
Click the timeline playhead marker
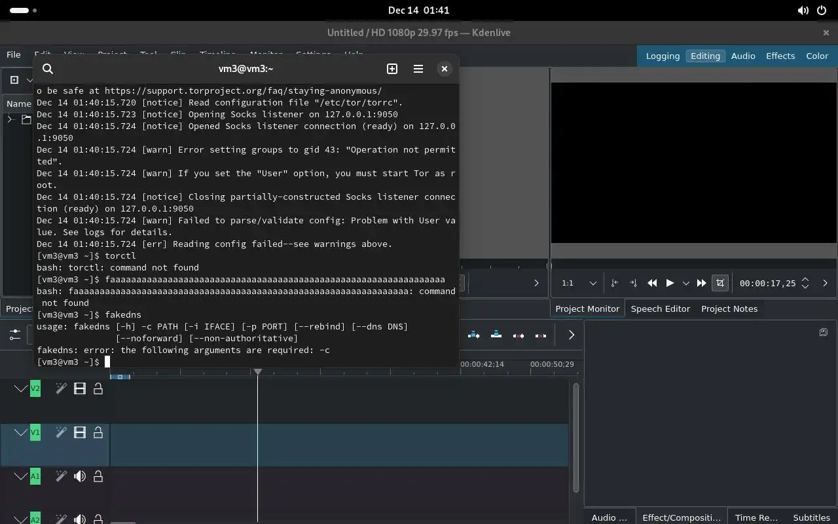pyautogui.click(x=258, y=371)
